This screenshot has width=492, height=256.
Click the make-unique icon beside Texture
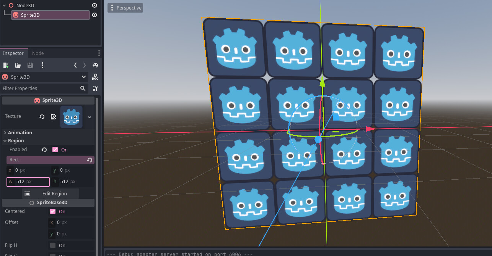coord(54,117)
